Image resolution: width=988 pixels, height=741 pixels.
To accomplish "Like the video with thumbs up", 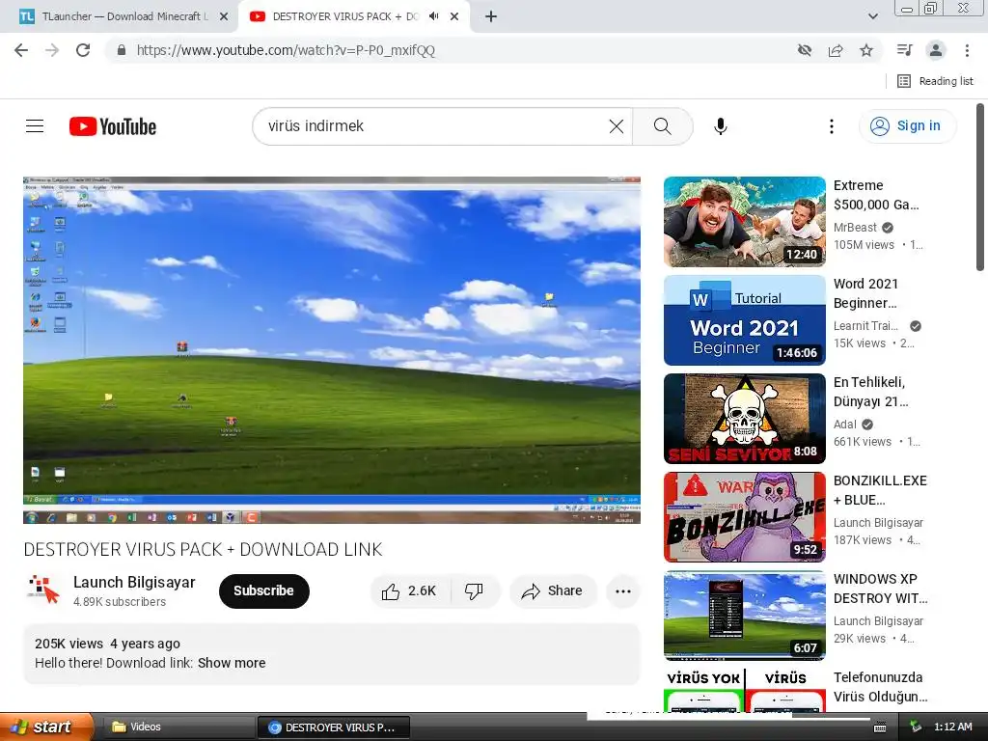I will (x=409, y=591).
